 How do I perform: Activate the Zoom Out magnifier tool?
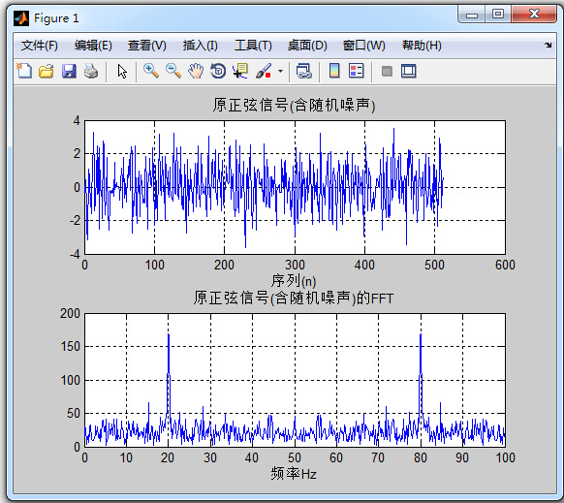[x=173, y=71]
